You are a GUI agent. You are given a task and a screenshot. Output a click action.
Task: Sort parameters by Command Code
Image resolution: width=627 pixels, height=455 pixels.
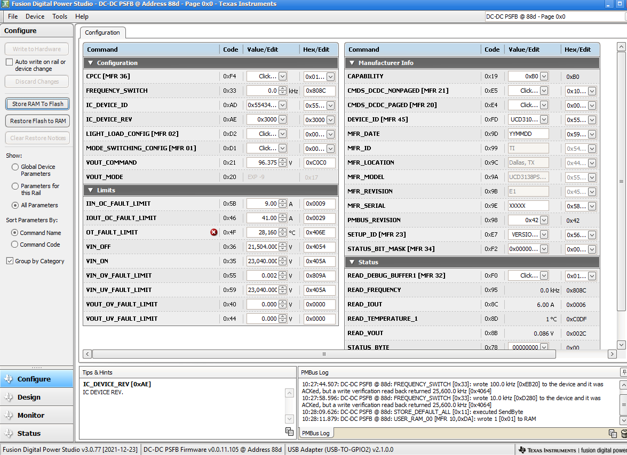point(15,244)
